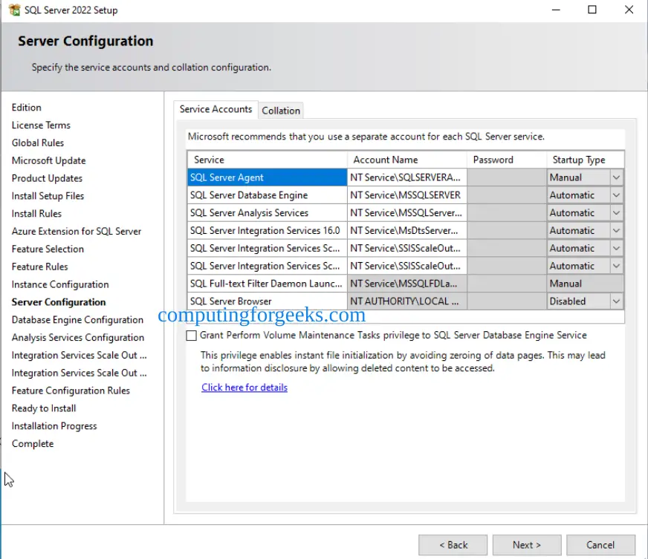Select Database Engine Configuration step in sidebar
This screenshot has width=648, height=559.
tap(77, 320)
